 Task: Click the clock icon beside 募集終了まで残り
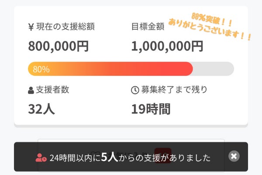(x=135, y=91)
